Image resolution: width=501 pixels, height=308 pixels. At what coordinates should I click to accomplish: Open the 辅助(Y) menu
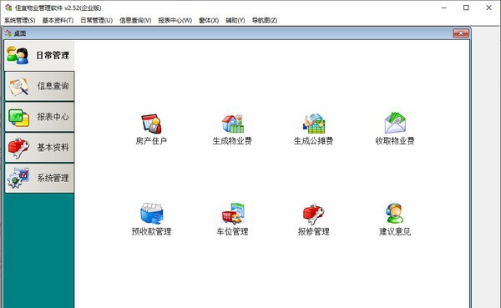235,20
